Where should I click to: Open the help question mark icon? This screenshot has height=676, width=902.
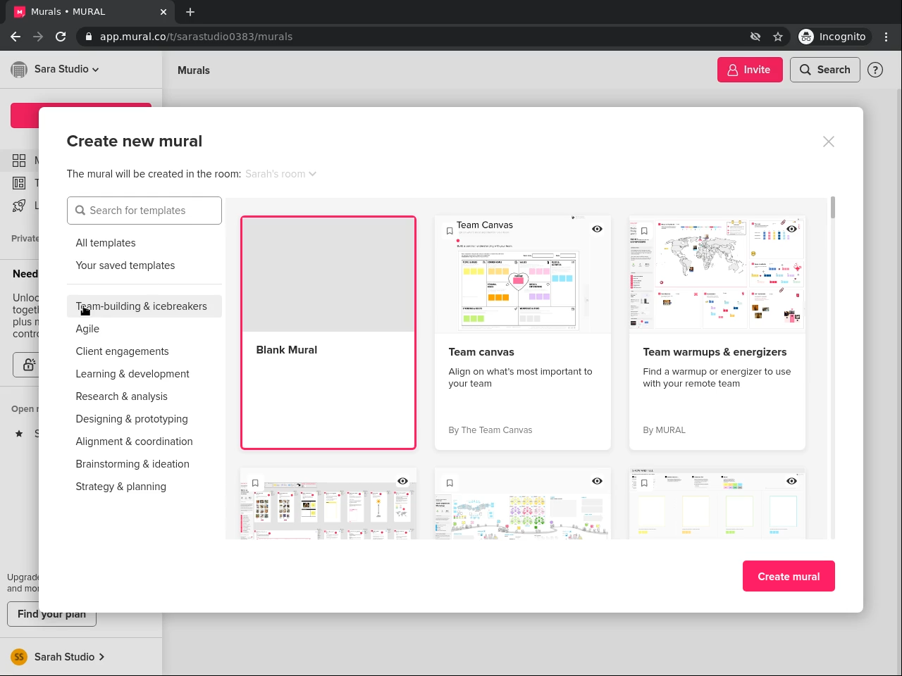tap(875, 70)
